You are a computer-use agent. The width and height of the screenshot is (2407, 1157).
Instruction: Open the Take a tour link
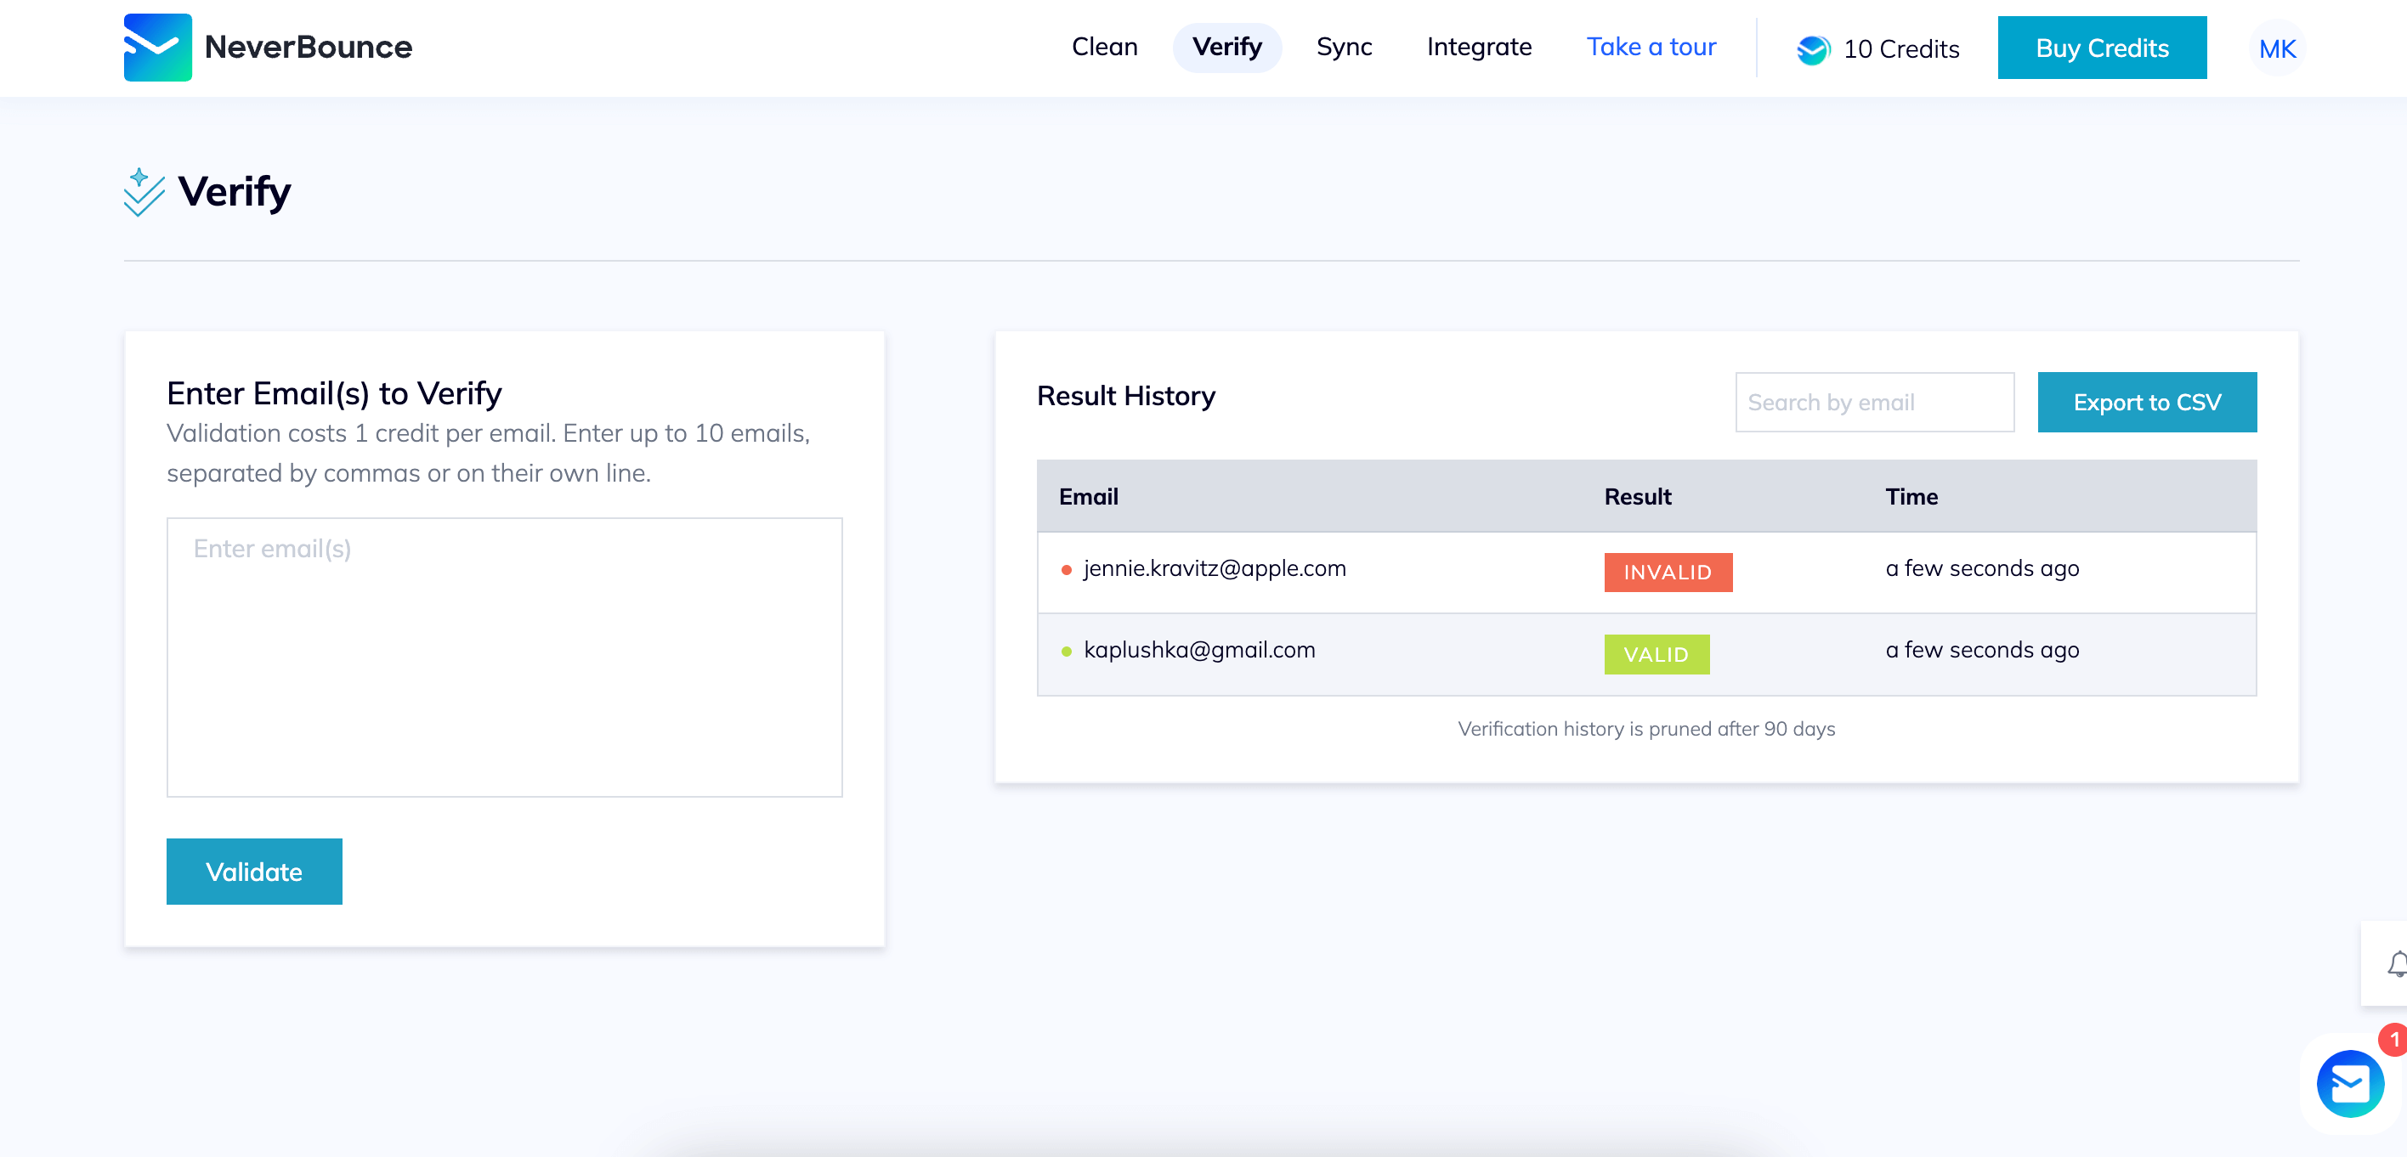[1651, 46]
